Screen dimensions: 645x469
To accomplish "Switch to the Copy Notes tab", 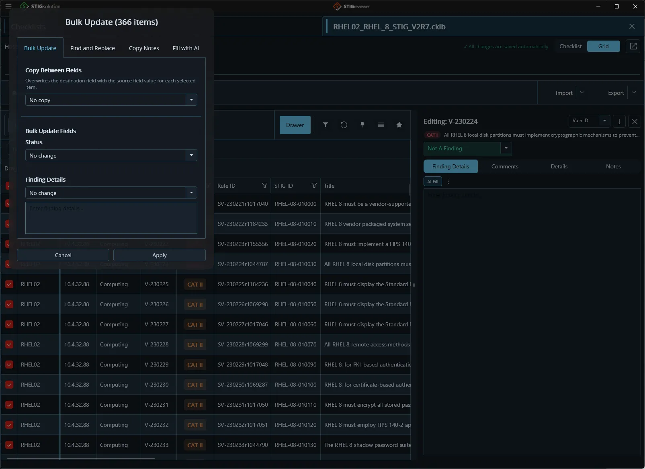I will coord(144,48).
